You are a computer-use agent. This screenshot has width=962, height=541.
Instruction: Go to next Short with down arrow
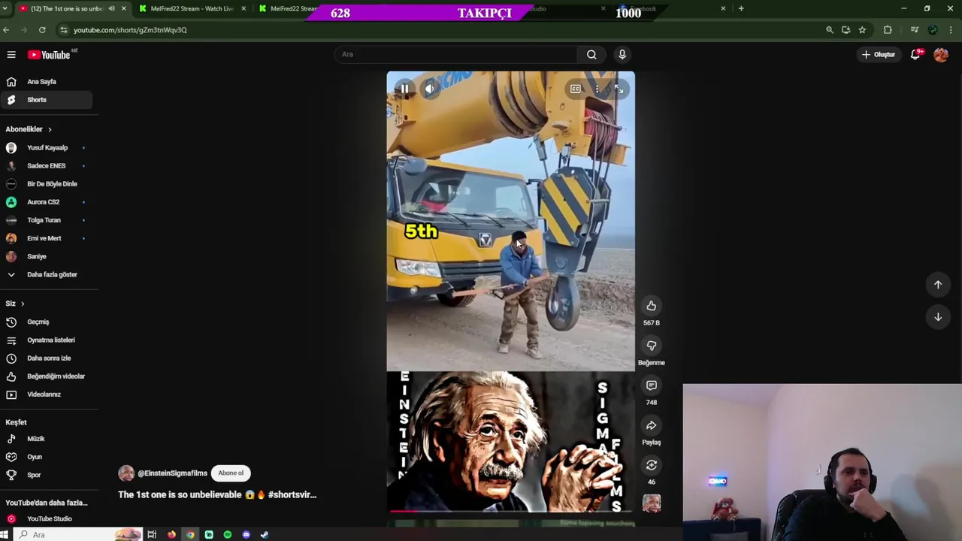point(938,317)
